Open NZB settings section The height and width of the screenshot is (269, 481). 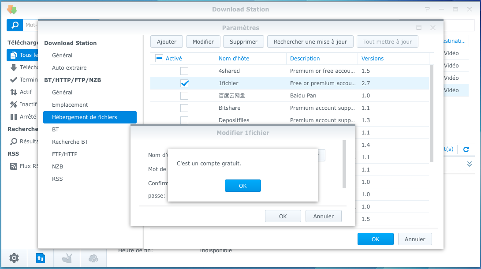[x=57, y=167]
